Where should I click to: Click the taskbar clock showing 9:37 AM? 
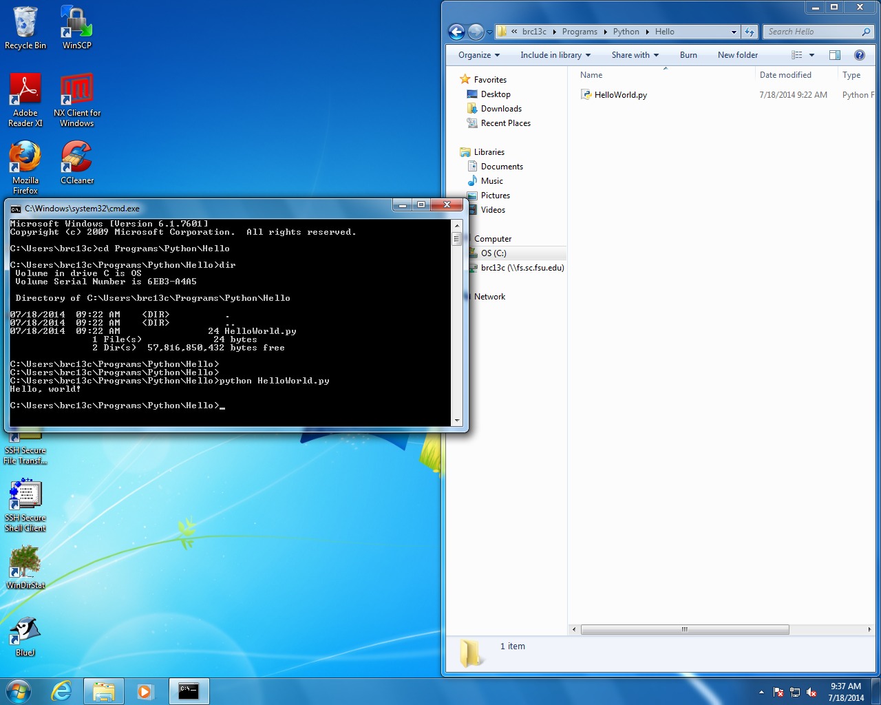point(846,692)
